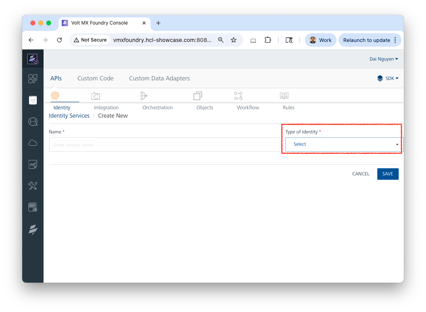426x312 pixels.
Task: Click the browser address bar URL
Action: coord(162,40)
